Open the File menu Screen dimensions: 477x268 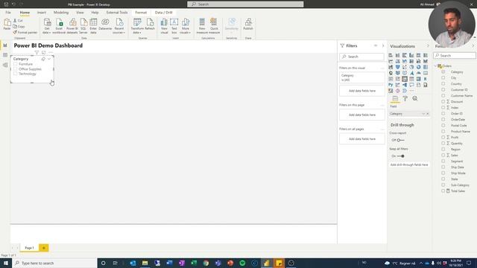[x=8, y=13]
